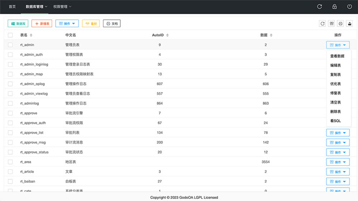Select 编辑表 from the dropdown menu

[335, 65]
